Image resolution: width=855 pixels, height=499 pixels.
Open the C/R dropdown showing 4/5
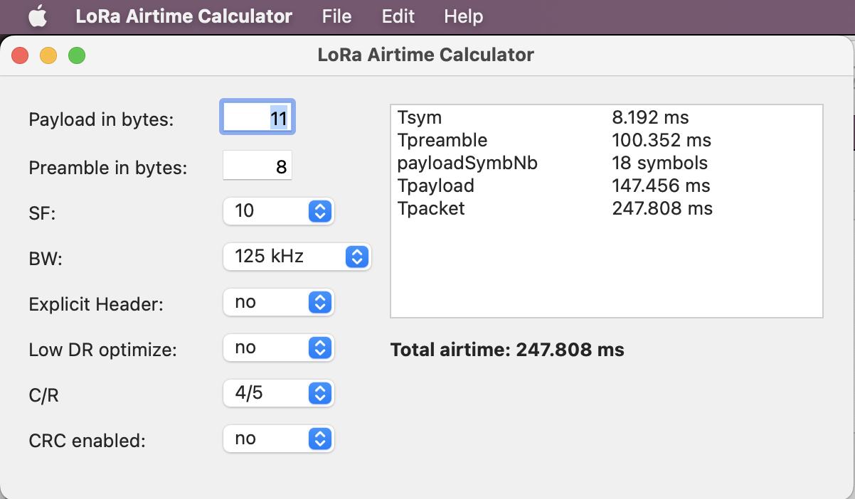point(278,393)
